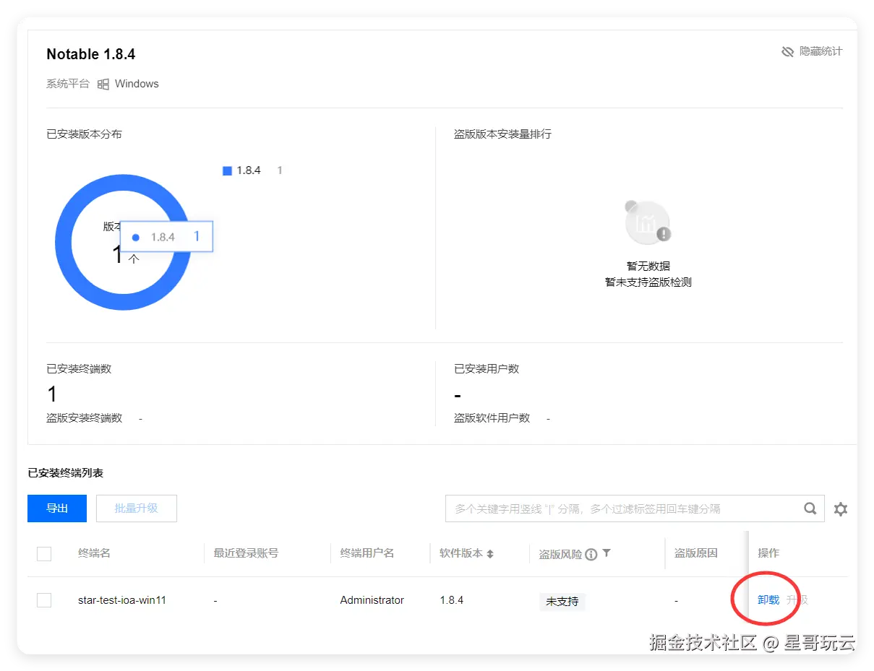
Task: Click the 盗版版本安装量排行 heading
Action: click(x=502, y=134)
